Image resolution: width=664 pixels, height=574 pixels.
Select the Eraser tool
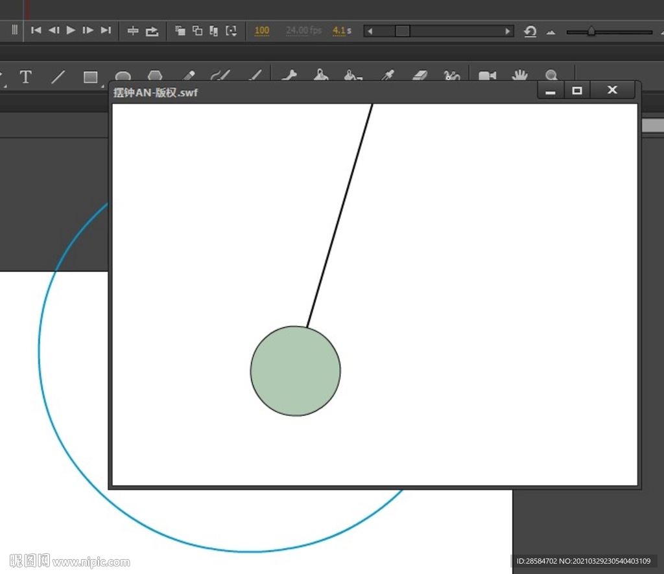coord(420,76)
